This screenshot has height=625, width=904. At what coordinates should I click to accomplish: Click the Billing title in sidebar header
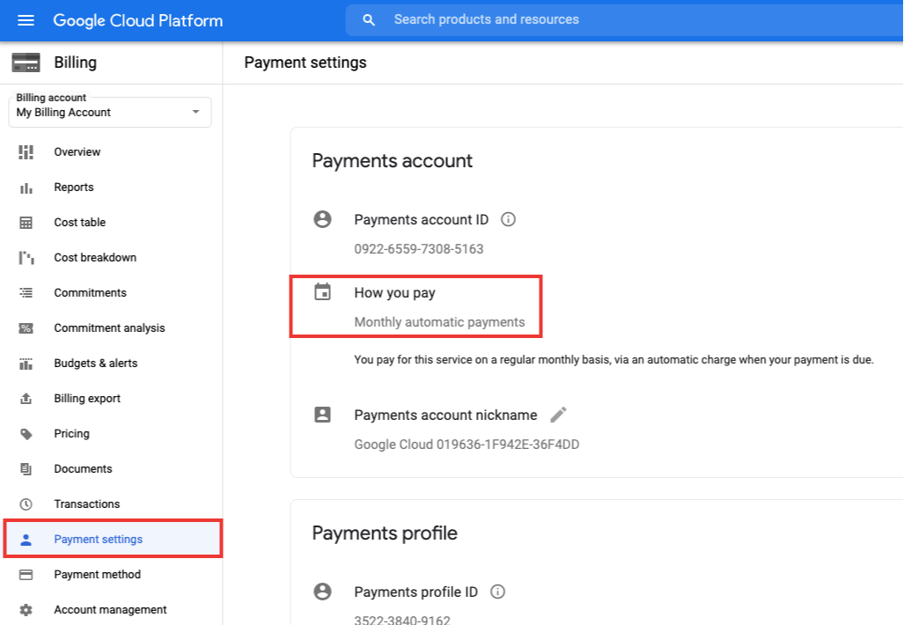(76, 62)
